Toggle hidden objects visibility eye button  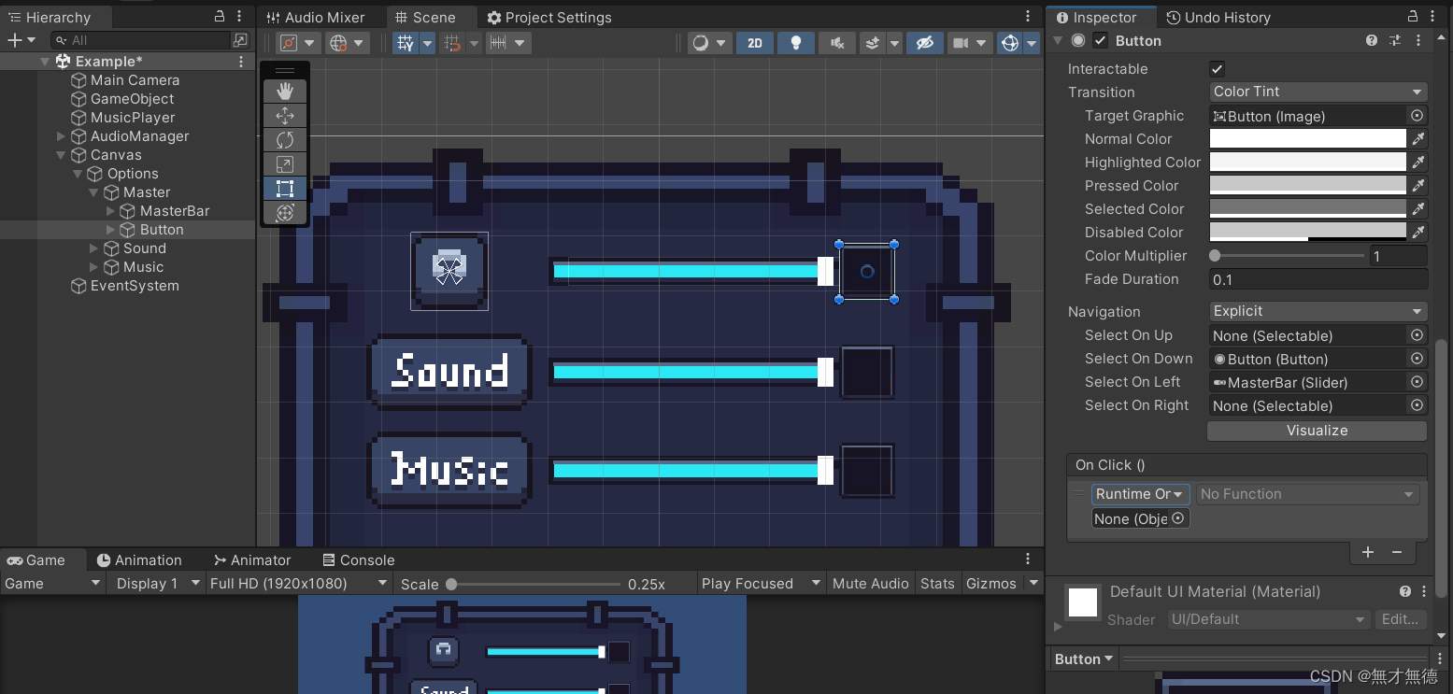tap(924, 43)
